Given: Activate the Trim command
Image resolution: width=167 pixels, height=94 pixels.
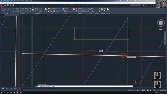Looking at the screenshot, I should click(x=26, y=9).
